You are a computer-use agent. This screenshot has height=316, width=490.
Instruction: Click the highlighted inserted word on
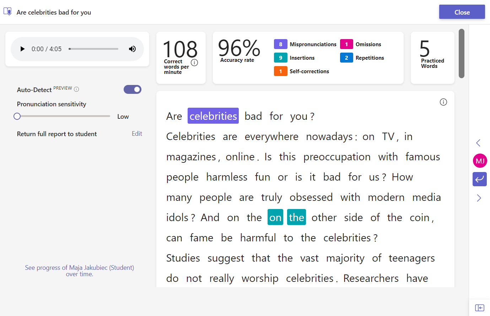click(275, 217)
